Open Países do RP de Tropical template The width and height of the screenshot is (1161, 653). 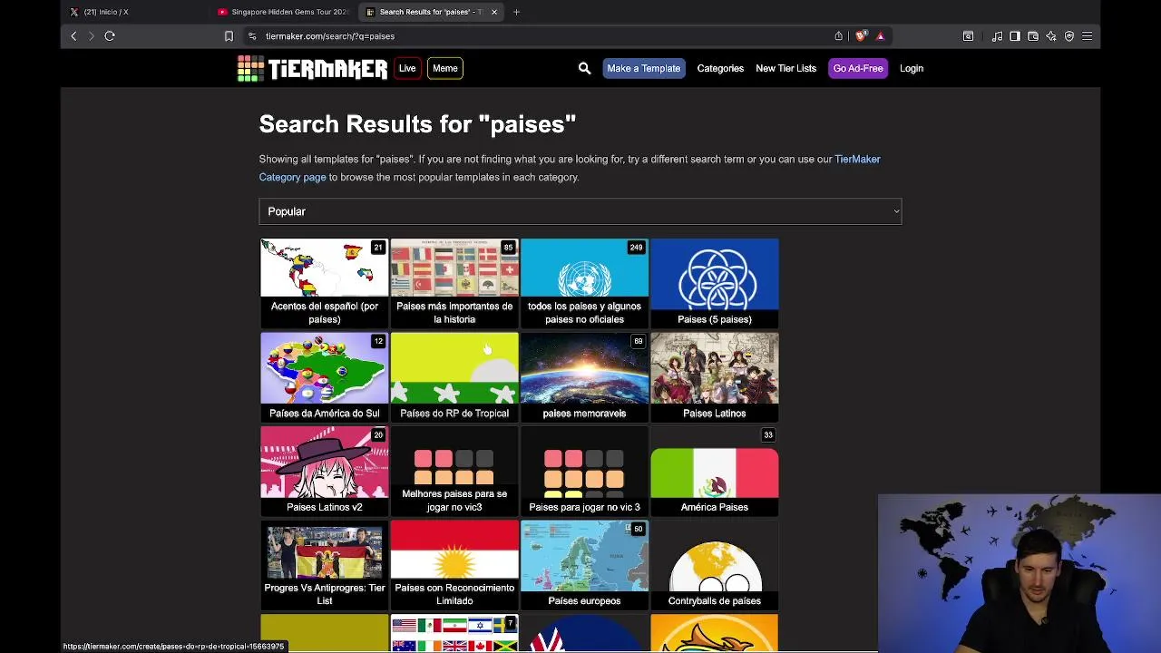pyautogui.click(x=454, y=376)
